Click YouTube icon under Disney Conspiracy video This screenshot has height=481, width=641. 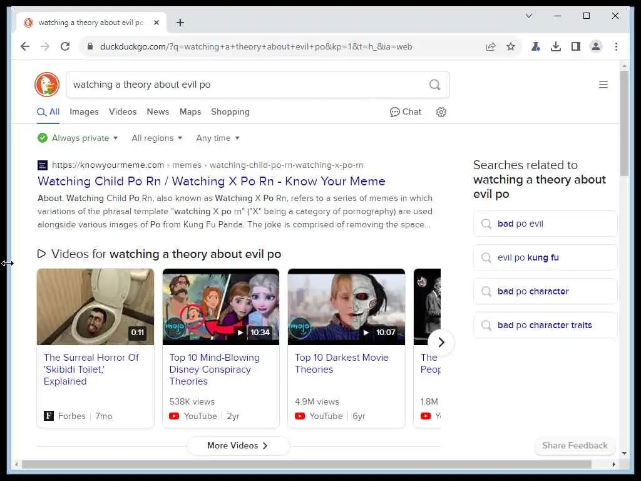point(174,416)
